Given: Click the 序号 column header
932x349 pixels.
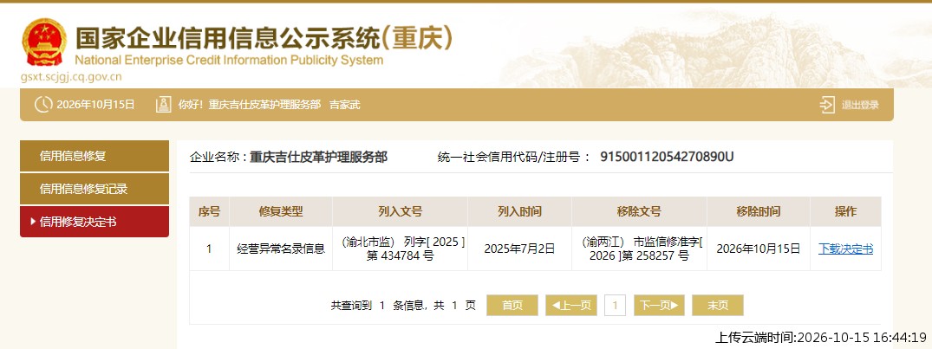Looking at the screenshot, I should (x=209, y=211).
